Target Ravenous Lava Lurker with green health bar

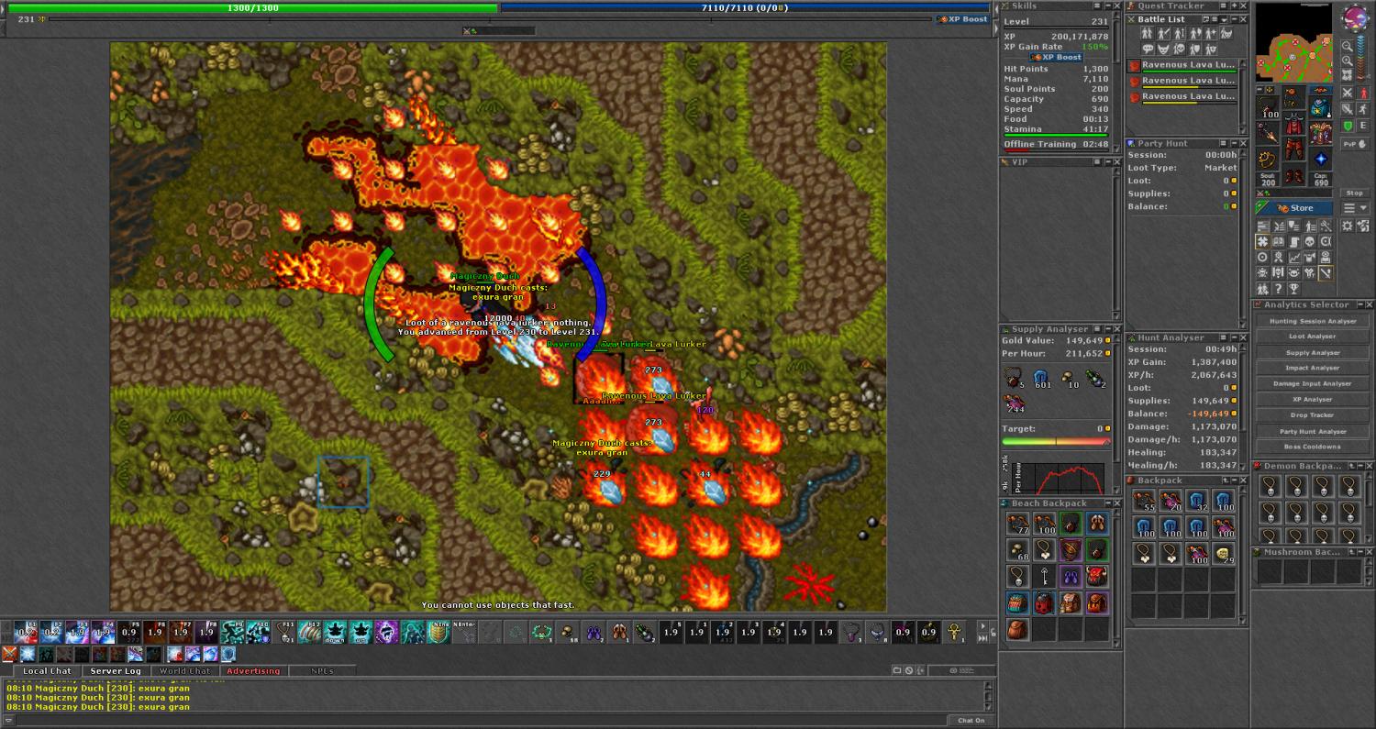pos(1182,66)
